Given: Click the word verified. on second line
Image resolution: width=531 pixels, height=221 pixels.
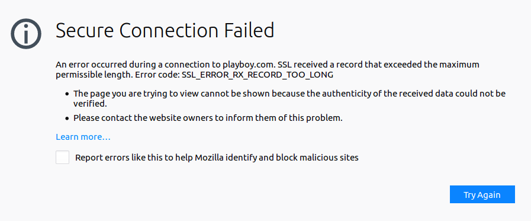Looking at the screenshot, I should [x=90, y=104].
